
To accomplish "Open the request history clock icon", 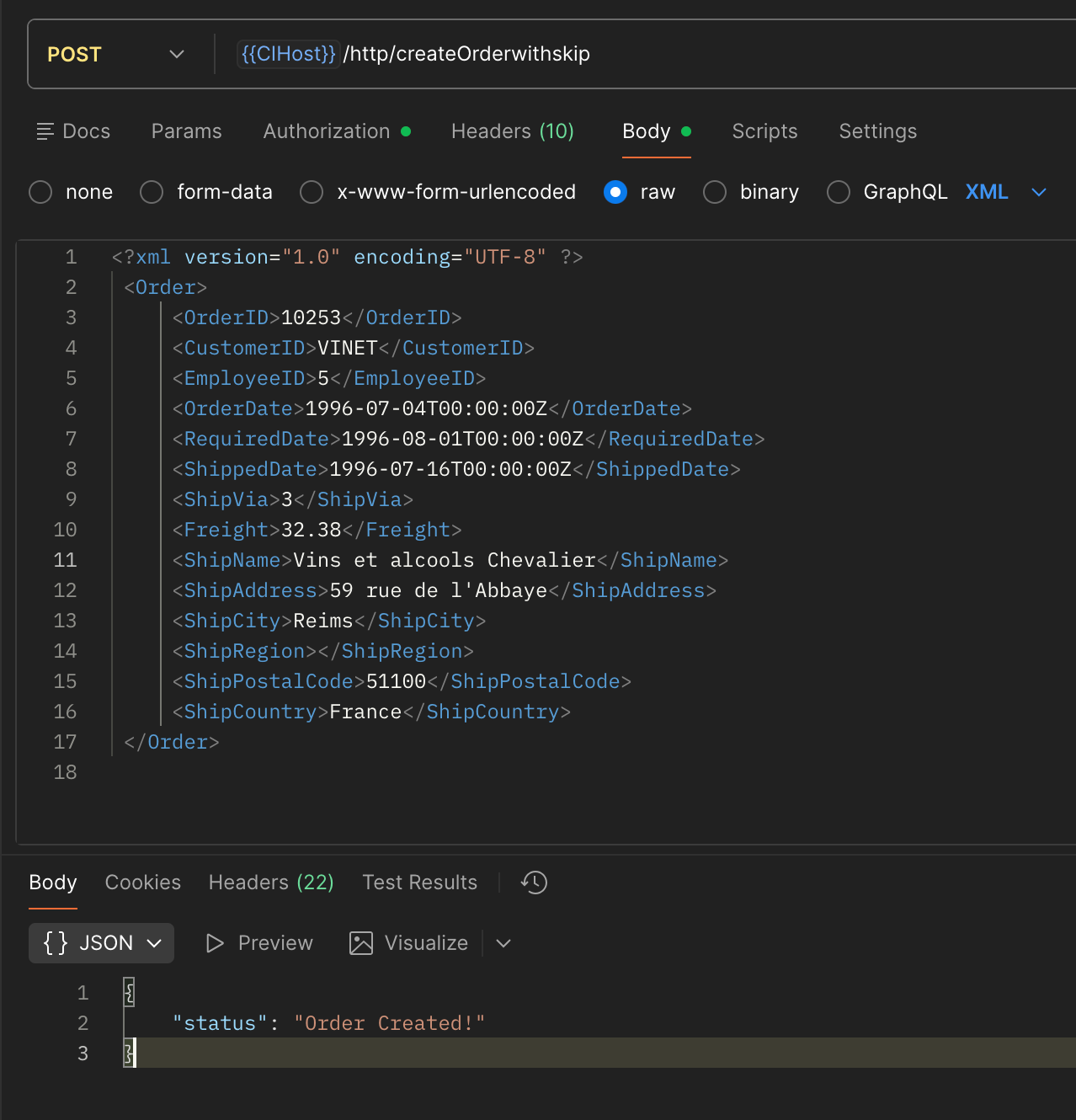I will pyautogui.click(x=533, y=883).
